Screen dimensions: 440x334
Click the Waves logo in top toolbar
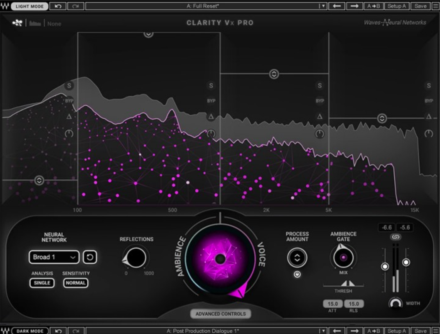[x=5, y=6]
